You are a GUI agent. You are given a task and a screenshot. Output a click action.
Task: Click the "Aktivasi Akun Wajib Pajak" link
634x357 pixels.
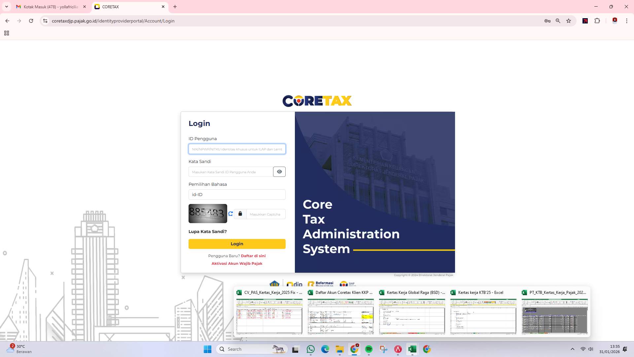tap(237, 263)
